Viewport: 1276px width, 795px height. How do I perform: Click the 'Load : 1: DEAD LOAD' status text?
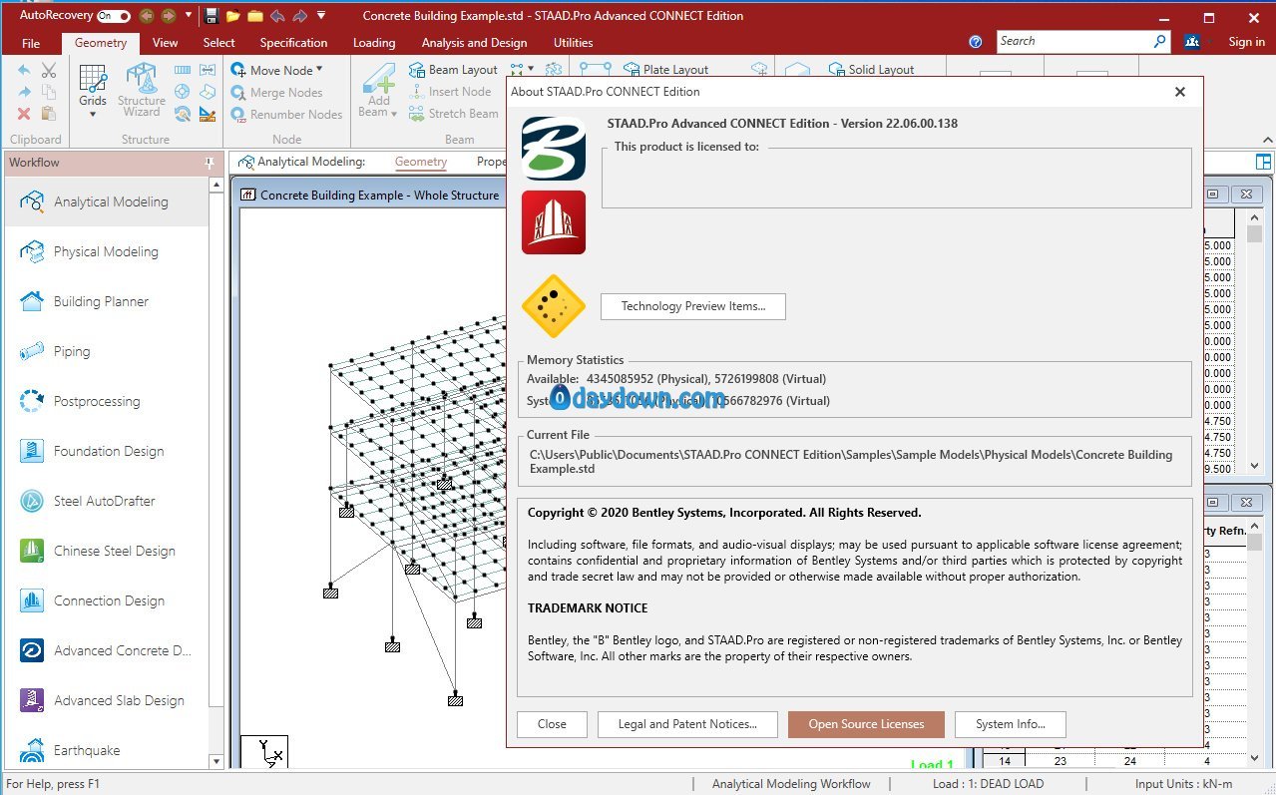click(x=989, y=784)
